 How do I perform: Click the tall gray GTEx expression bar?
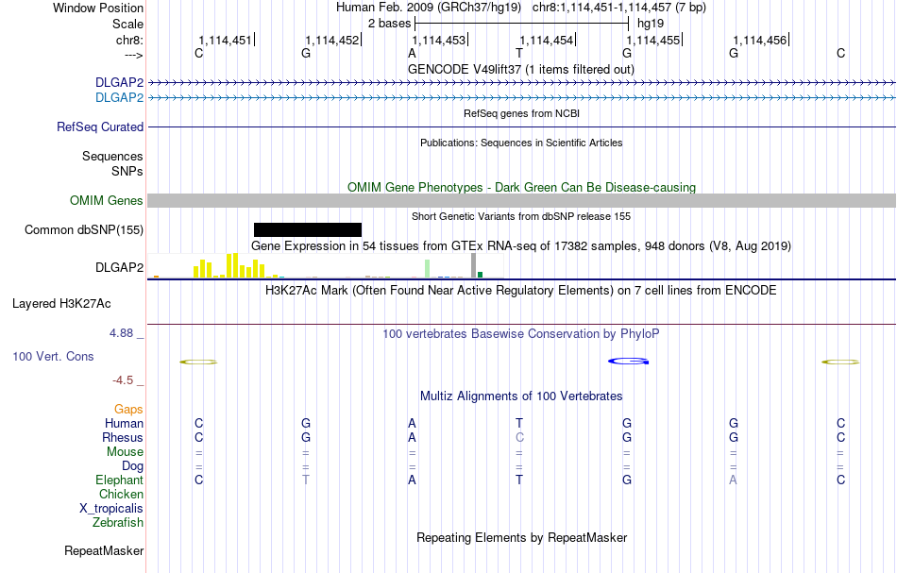point(473,266)
